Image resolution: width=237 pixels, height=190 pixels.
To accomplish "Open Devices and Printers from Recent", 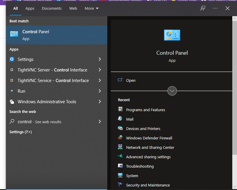I will point(143,129).
